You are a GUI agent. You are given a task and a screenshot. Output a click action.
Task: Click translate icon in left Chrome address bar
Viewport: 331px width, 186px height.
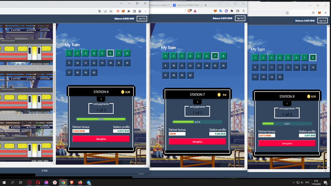100,11
